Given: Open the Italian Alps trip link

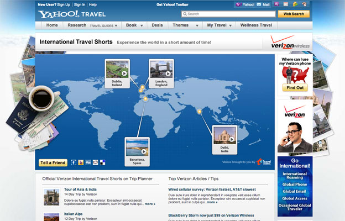Looking at the screenshot, I should point(74,214).
